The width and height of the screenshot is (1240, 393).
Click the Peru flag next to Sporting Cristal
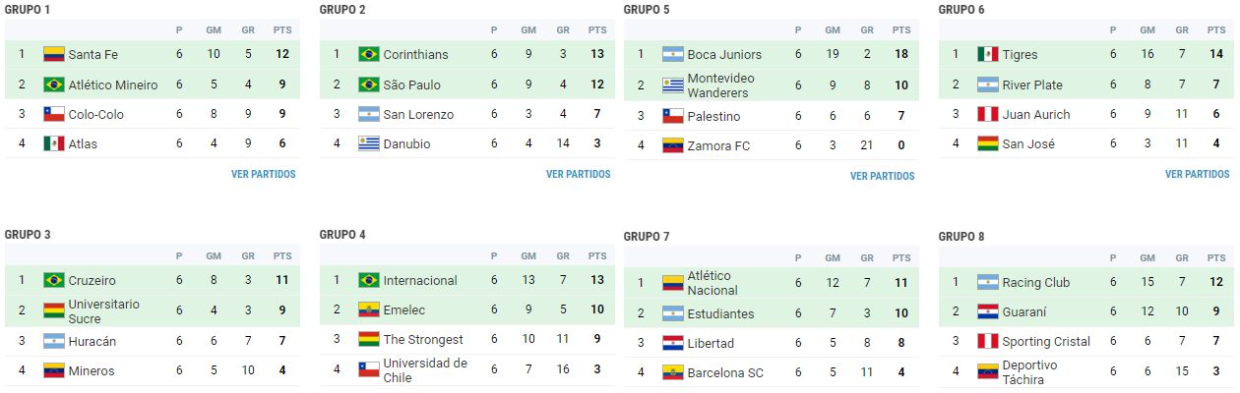[988, 342]
